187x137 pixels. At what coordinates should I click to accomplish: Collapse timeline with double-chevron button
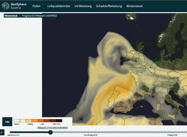tap(2, 132)
